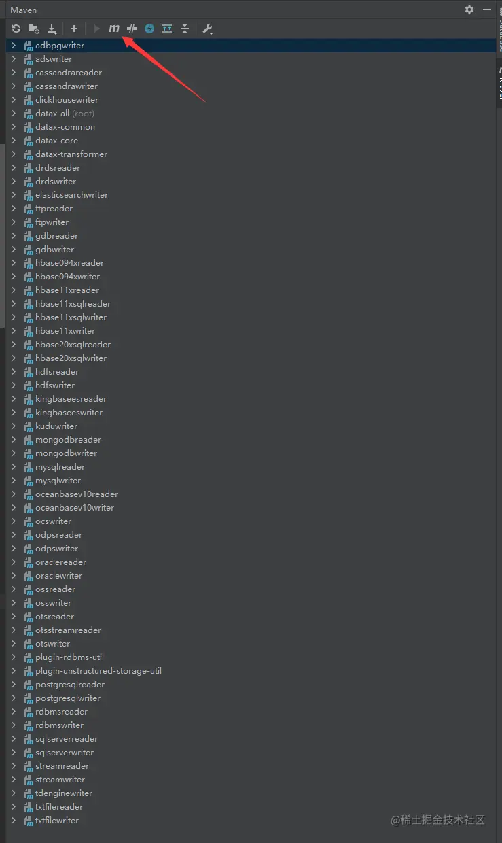Expand the hbase11xreader node
This screenshot has width=502, height=843.
point(14,290)
